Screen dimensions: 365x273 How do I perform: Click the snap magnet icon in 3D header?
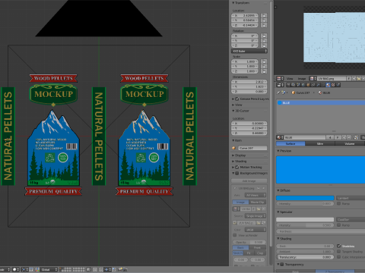click(x=101, y=269)
